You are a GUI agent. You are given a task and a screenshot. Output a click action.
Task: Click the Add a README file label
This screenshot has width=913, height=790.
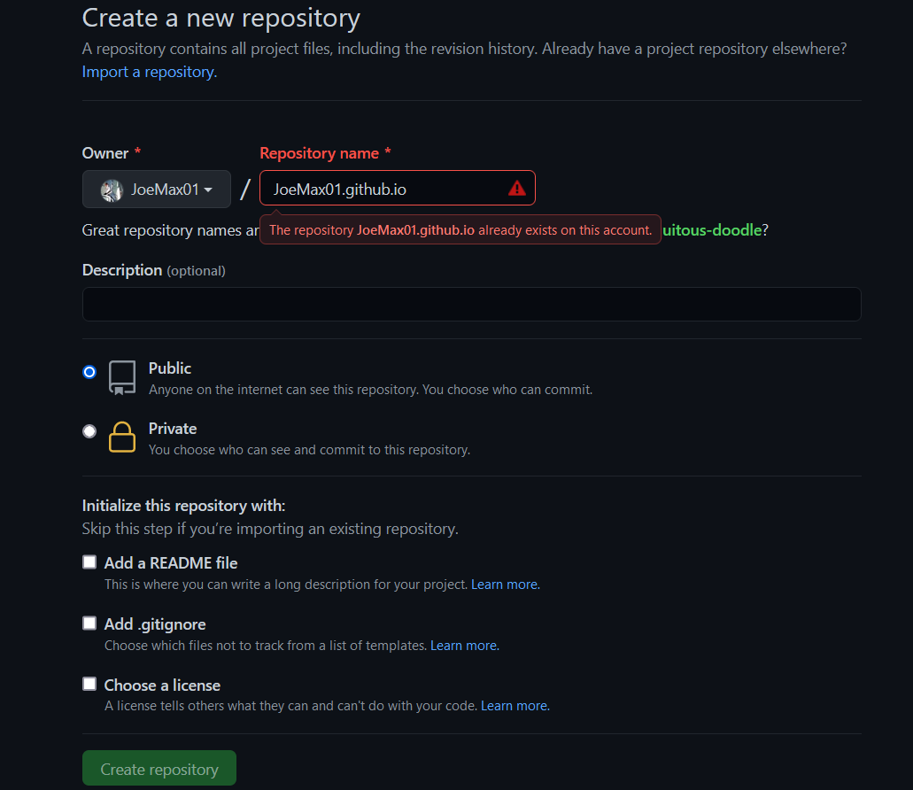(171, 563)
